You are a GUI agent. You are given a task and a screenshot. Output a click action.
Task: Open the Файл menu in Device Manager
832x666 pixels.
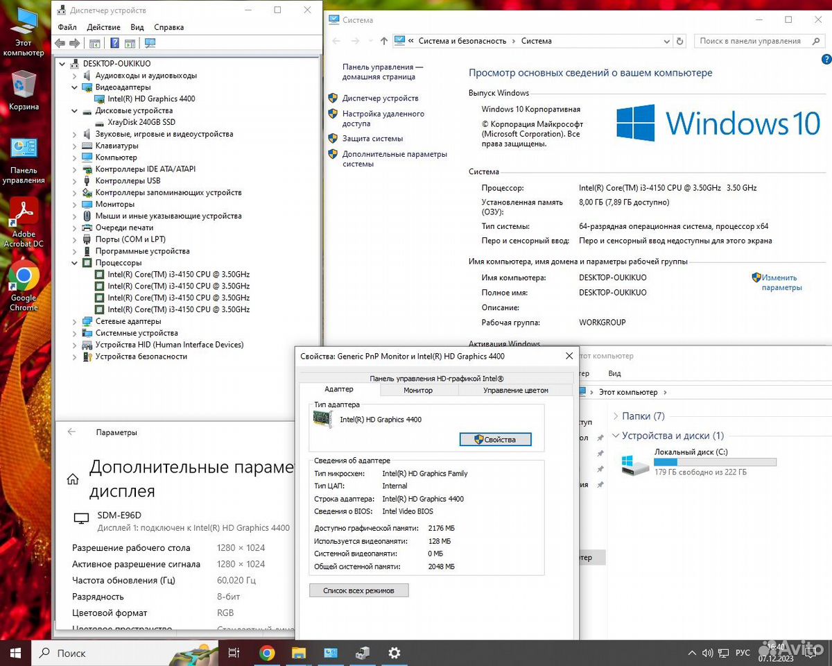coord(67,27)
